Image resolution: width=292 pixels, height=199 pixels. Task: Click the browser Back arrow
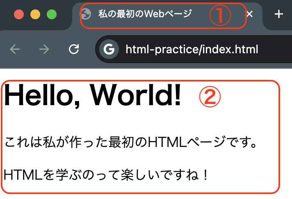(x=15, y=50)
